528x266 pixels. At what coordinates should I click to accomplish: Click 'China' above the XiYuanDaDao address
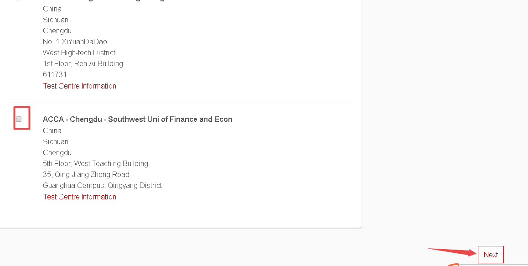[x=52, y=9]
